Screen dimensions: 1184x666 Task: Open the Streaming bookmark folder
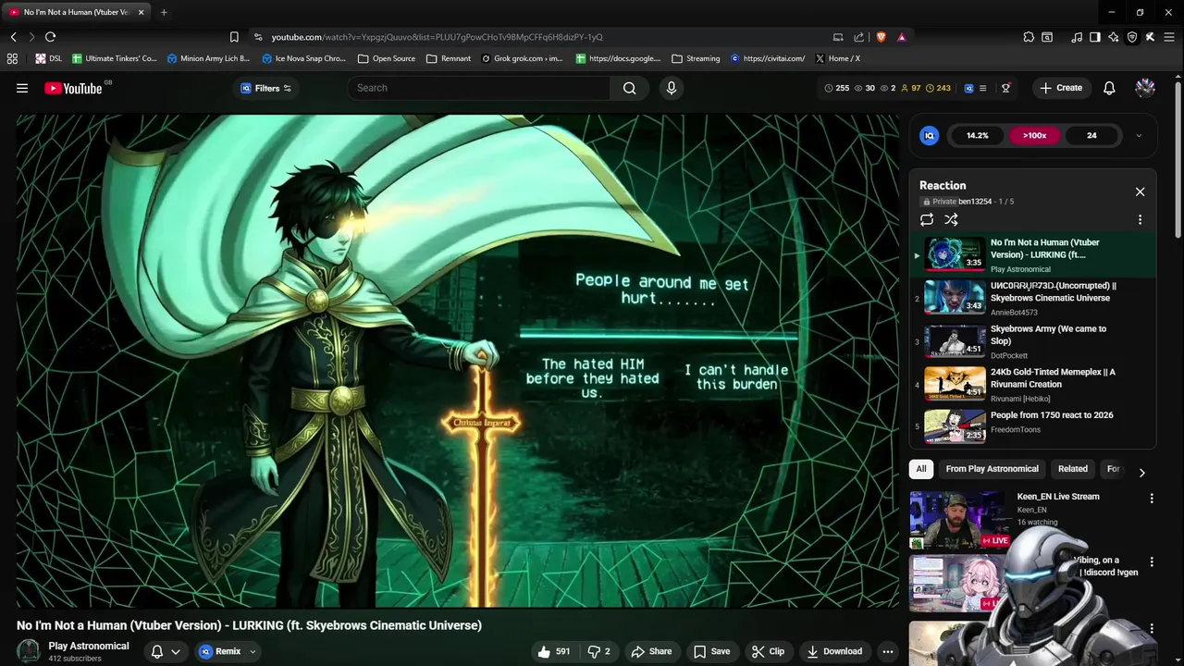click(x=696, y=58)
